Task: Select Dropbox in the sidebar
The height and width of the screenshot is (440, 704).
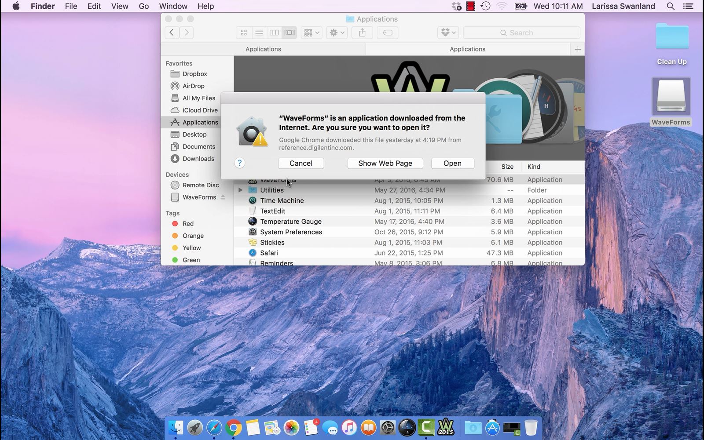Action: pos(197,74)
